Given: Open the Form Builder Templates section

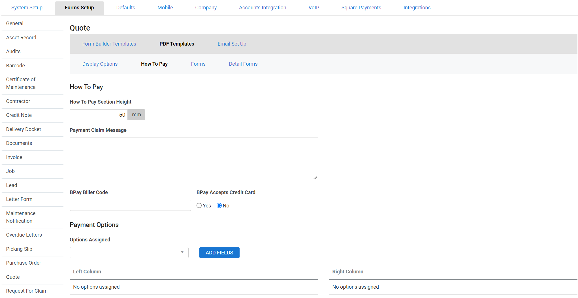Looking at the screenshot, I should [109, 44].
